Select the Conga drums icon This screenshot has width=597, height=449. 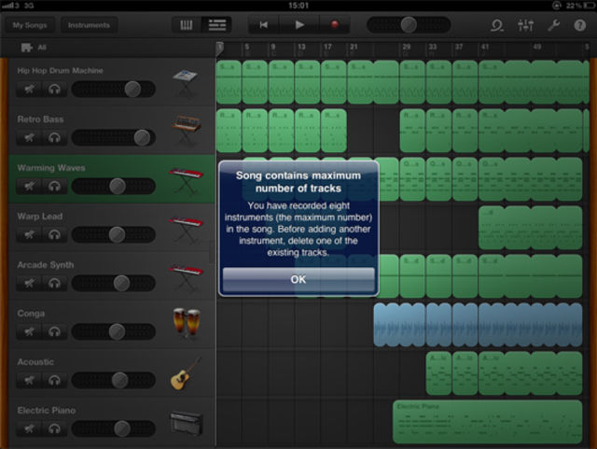pyautogui.click(x=187, y=323)
